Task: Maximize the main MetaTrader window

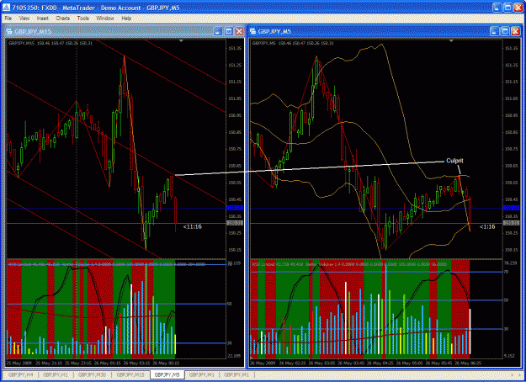Action: (x=507, y=8)
